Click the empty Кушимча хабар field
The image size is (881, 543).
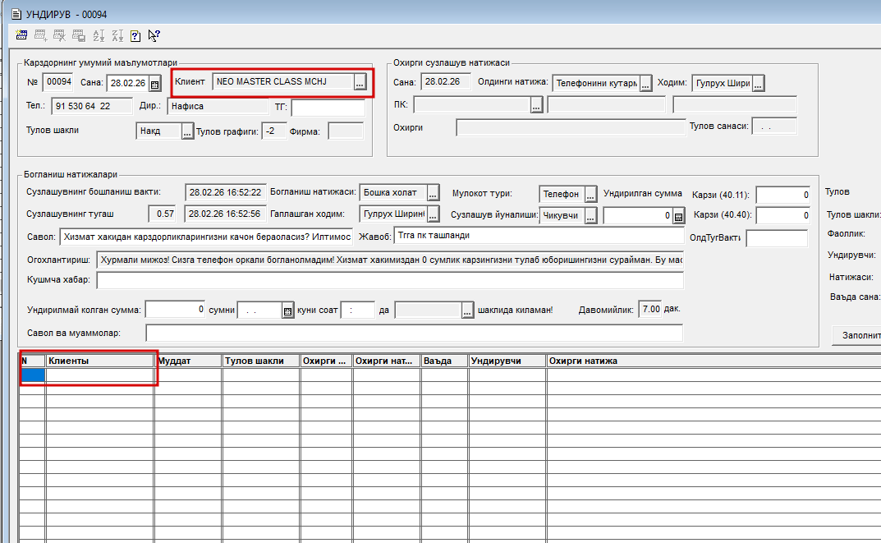click(x=390, y=280)
